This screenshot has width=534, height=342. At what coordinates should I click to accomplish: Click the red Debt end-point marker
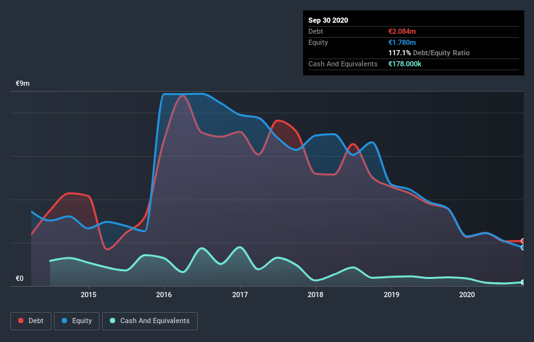point(523,241)
